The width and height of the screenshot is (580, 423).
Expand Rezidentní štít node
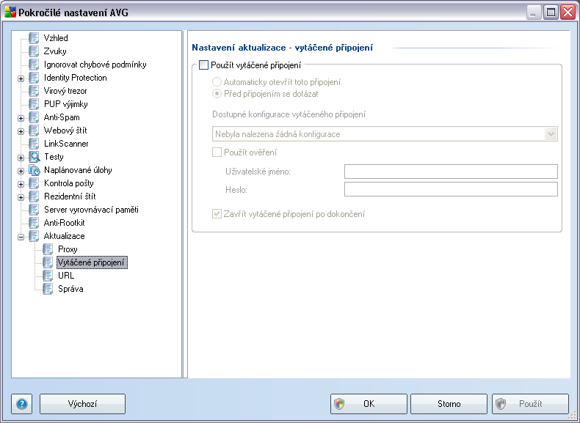[21, 198]
